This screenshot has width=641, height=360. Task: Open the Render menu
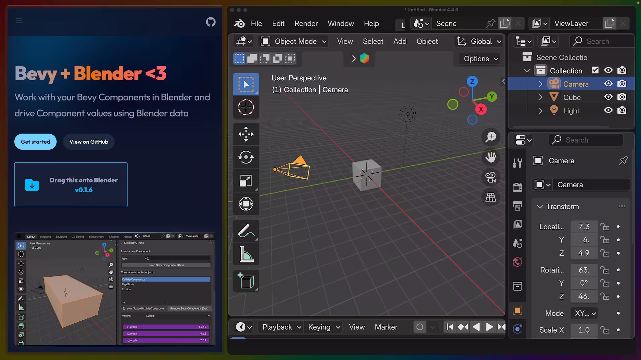[x=306, y=24]
